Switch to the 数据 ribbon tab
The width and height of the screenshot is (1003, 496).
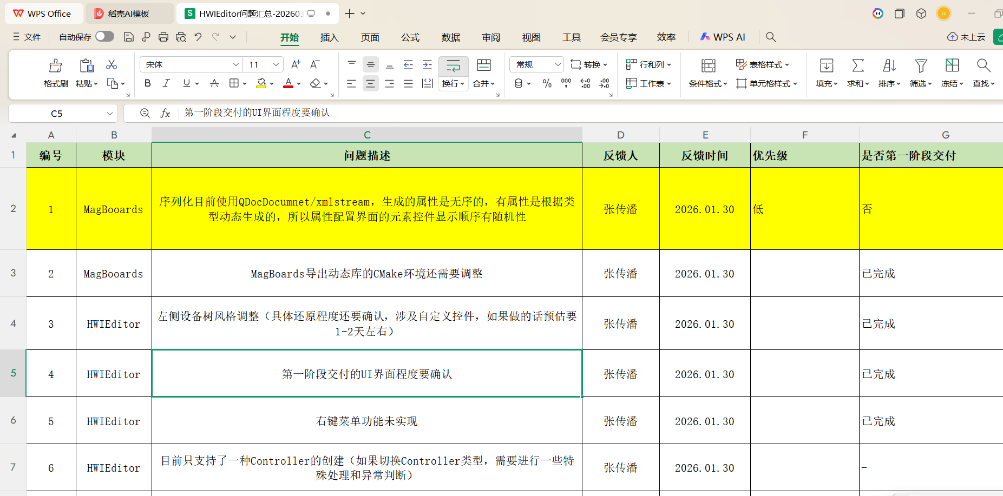(x=451, y=37)
